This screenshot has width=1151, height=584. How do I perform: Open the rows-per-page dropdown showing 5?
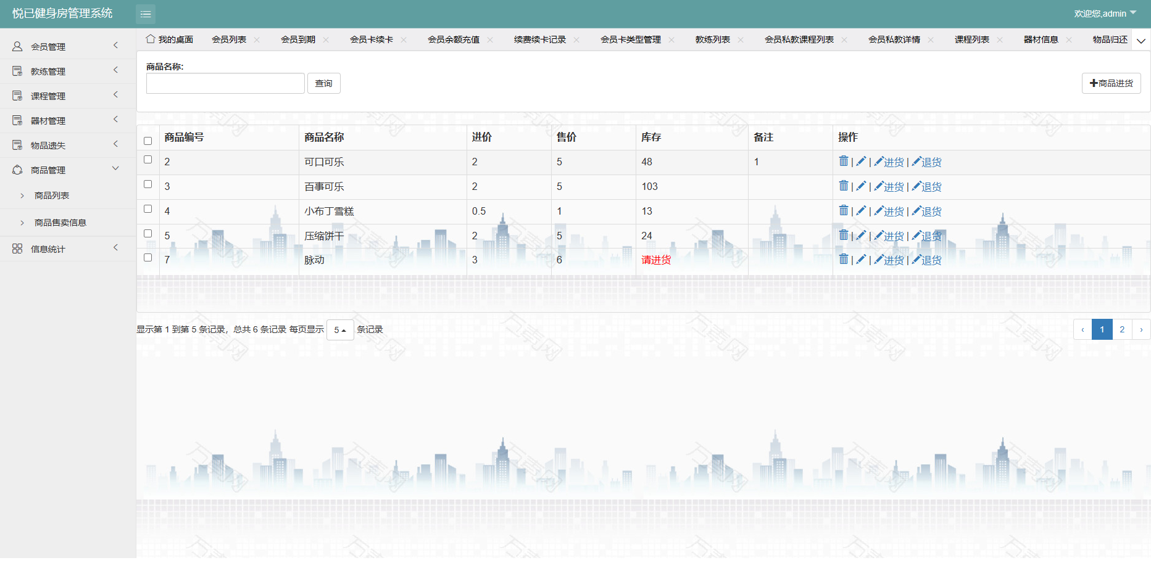[x=340, y=330]
